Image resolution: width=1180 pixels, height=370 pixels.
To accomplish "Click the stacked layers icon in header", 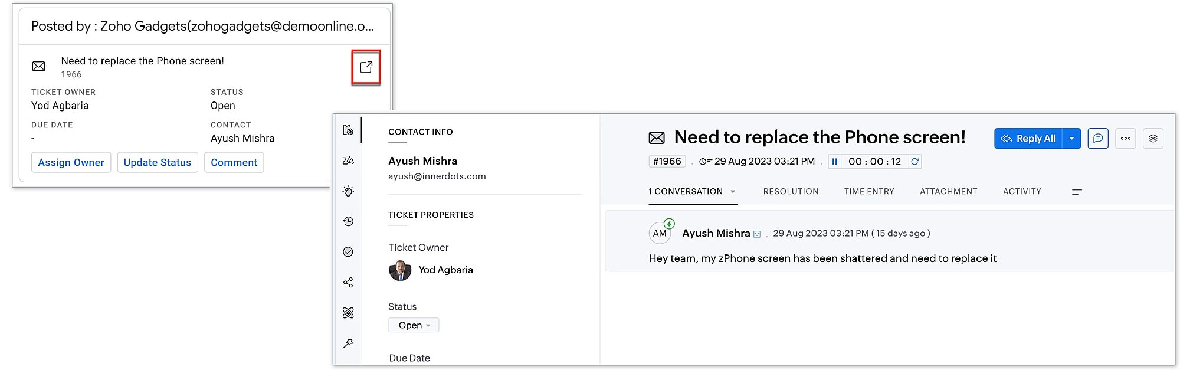I will tap(1153, 139).
